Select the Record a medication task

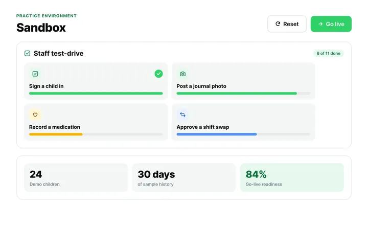(96, 122)
